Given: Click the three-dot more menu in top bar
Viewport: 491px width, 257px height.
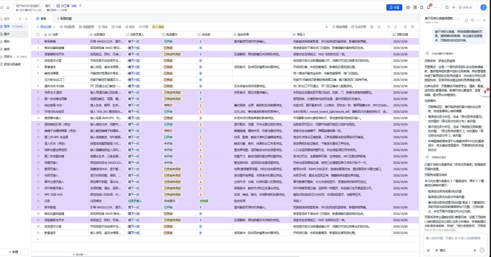Looking at the screenshot, I should tap(435, 7).
